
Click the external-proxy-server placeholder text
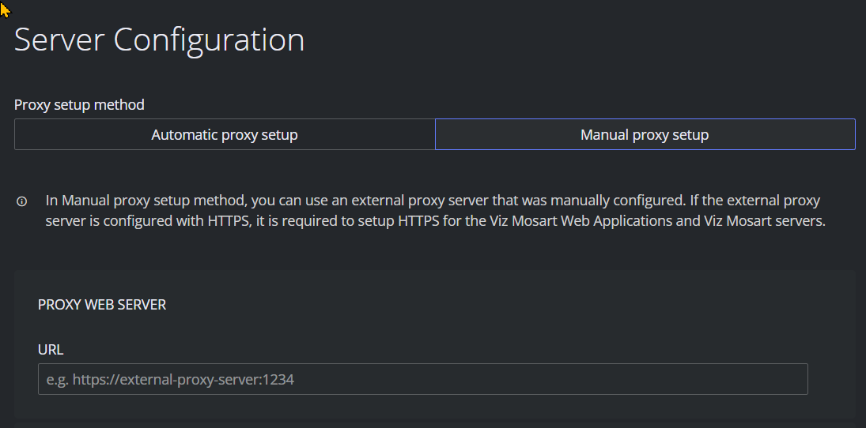click(170, 380)
